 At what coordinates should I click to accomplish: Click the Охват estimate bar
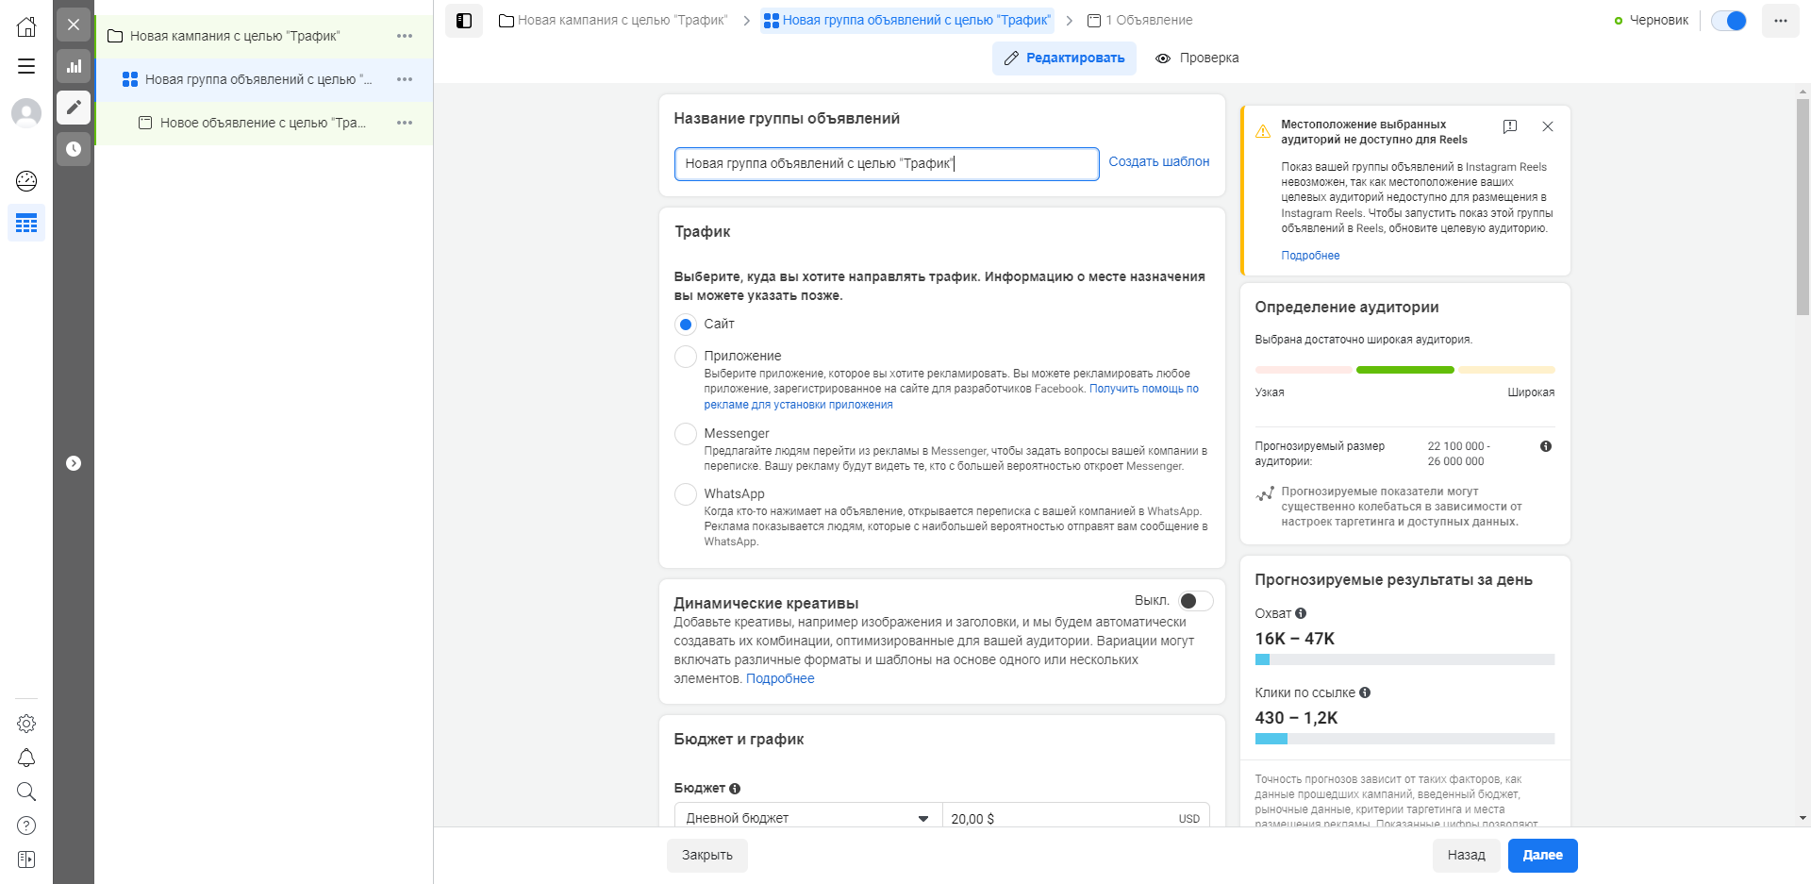1404,659
